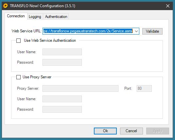This screenshot has width=175, height=140.
Task: Select the Proxy Server address field
Action: coord(80,88)
